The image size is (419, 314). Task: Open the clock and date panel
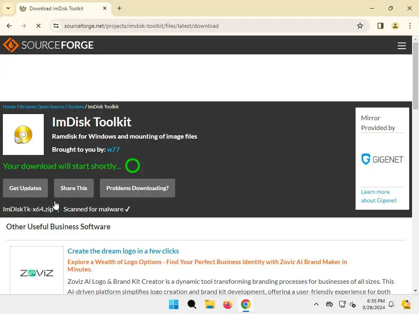(x=374, y=304)
